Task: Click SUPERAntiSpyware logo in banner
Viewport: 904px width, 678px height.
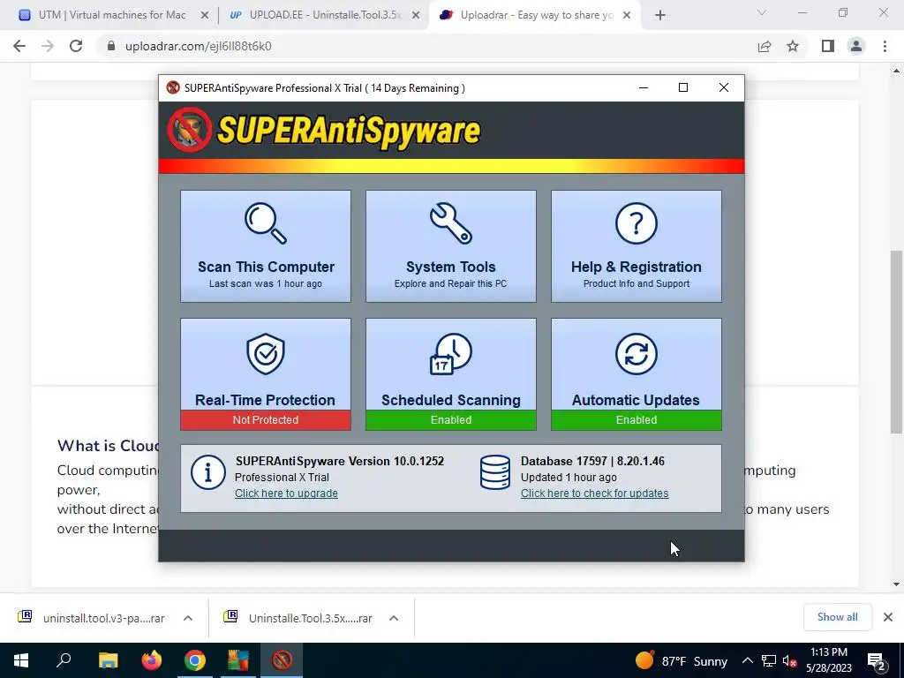Action: [323, 131]
